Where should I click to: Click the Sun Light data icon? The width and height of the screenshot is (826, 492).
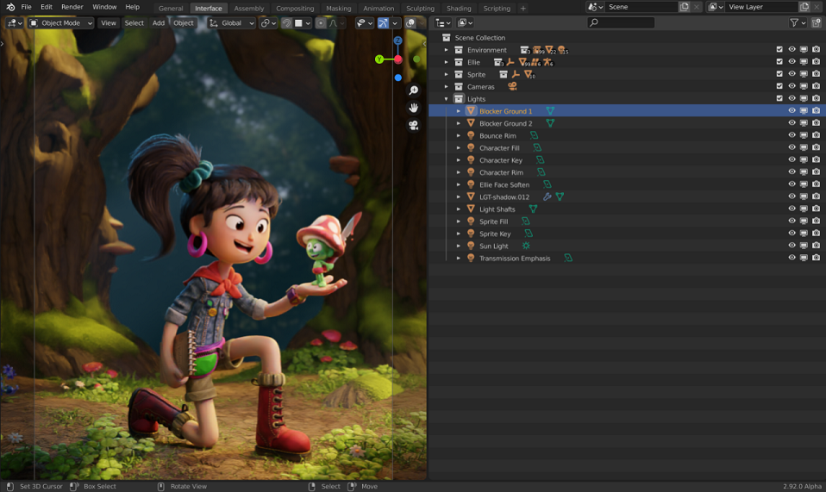(526, 246)
